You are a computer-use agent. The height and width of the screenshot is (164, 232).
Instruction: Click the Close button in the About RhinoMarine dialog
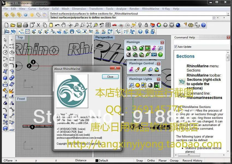pos(110,77)
